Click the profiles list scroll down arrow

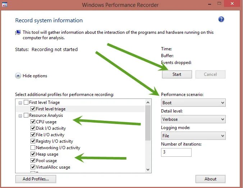pyautogui.click(x=148, y=170)
